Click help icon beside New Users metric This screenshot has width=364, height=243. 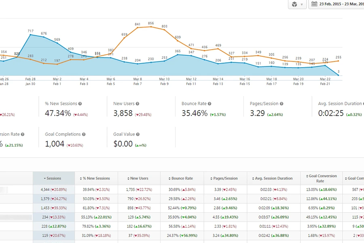click(x=138, y=104)
